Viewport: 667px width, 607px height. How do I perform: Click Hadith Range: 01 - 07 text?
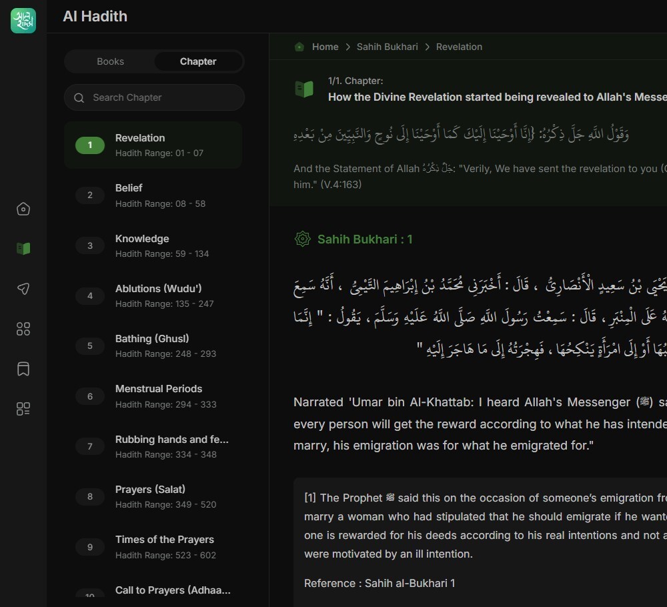(159, 153)
